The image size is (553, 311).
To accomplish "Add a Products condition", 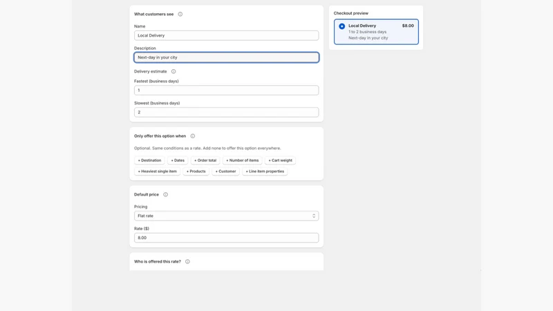I will 196,171.
